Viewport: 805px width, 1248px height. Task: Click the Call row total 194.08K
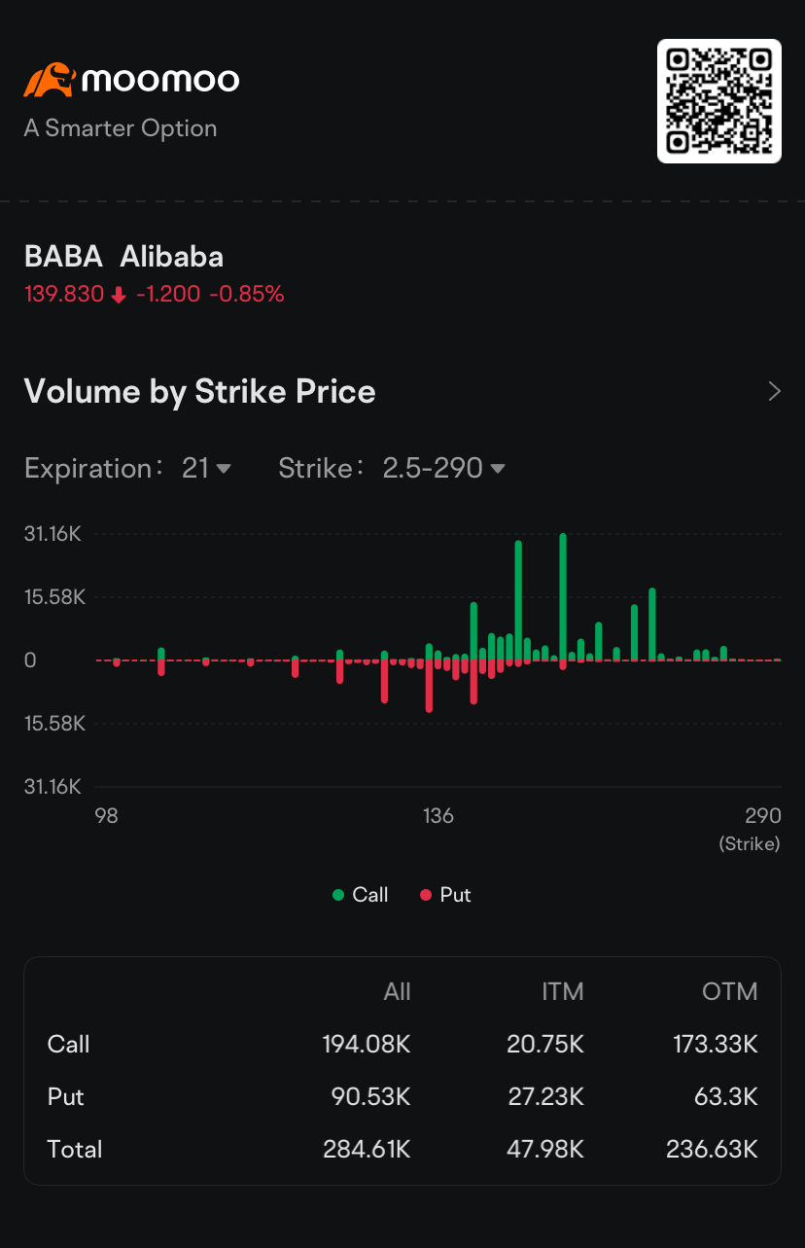[x=367, y=1044]
